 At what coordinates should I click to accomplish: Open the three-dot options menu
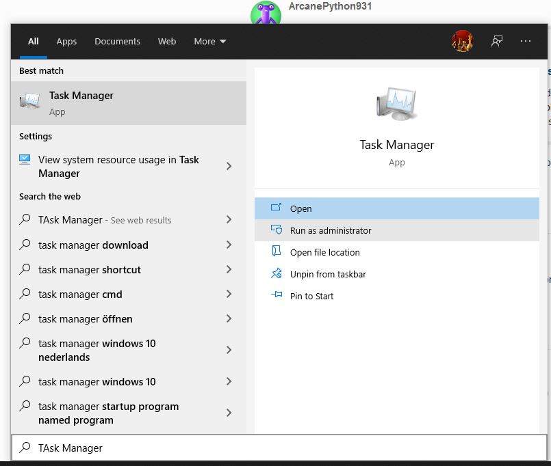526,41
